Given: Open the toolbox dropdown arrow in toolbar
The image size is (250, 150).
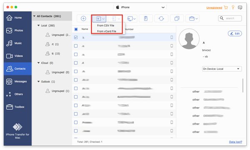Looking at the screenshot, I should pyautogui.click(x=197, y=19).
